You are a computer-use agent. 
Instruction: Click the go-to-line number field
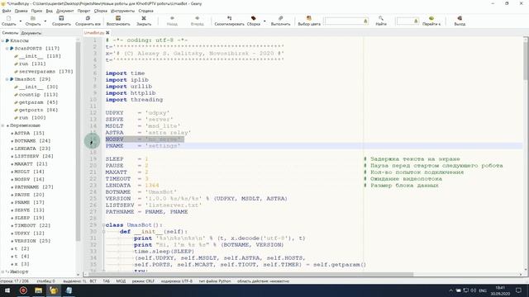[407, 21]
